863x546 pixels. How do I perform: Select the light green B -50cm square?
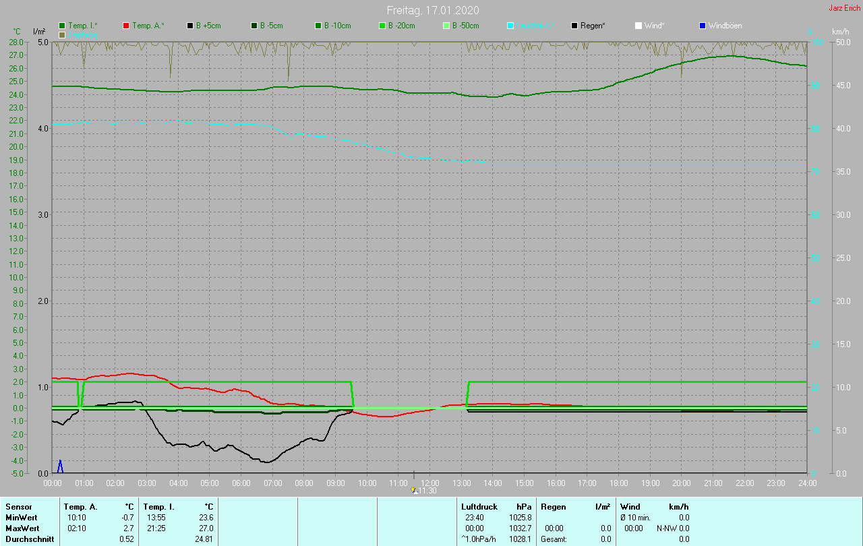click(446, 26)
